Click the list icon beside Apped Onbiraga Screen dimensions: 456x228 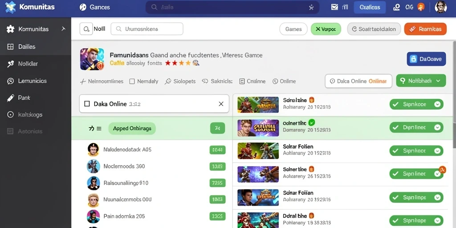click(x=98, y=129)
